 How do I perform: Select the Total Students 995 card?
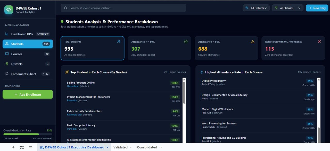click(93, 48)
